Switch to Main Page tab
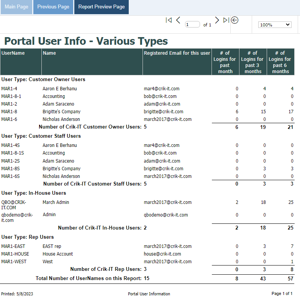 pyautogui.click(x=16, y=7)
